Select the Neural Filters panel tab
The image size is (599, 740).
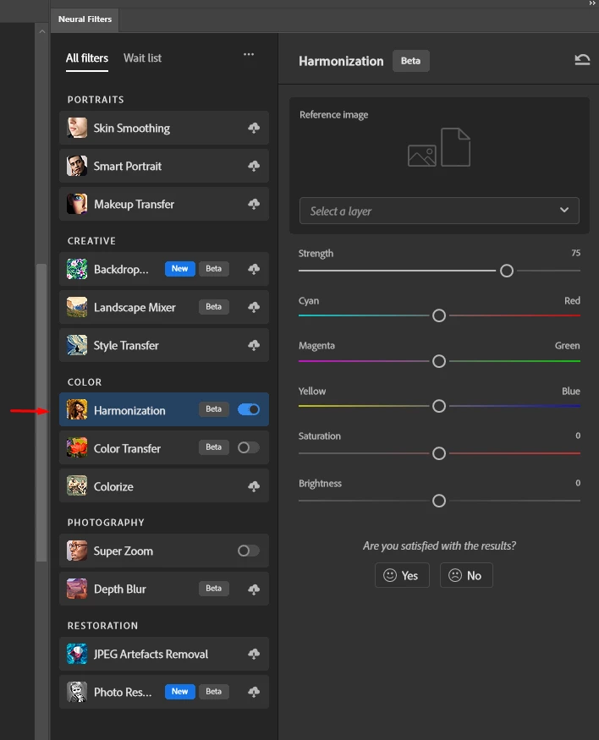[x=85, y=19]
